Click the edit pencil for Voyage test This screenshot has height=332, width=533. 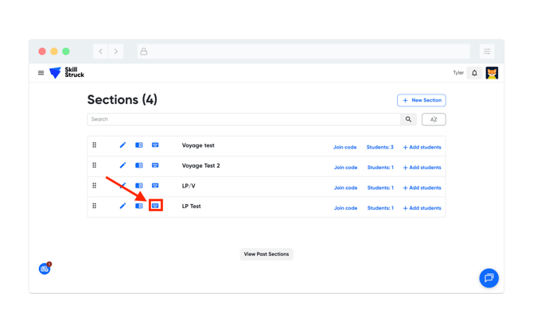(x=123, y=145)
